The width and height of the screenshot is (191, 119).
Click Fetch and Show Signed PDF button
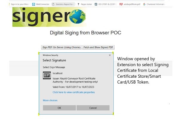pos(98,47)
